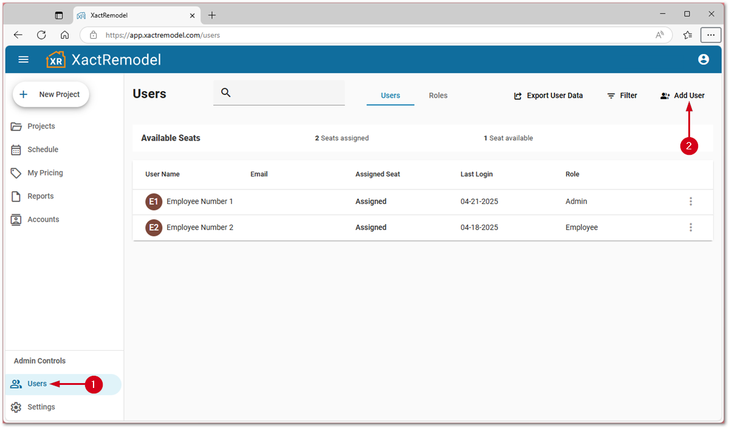Click the Role column header
The image size is (729, 428).
point(572,174)
